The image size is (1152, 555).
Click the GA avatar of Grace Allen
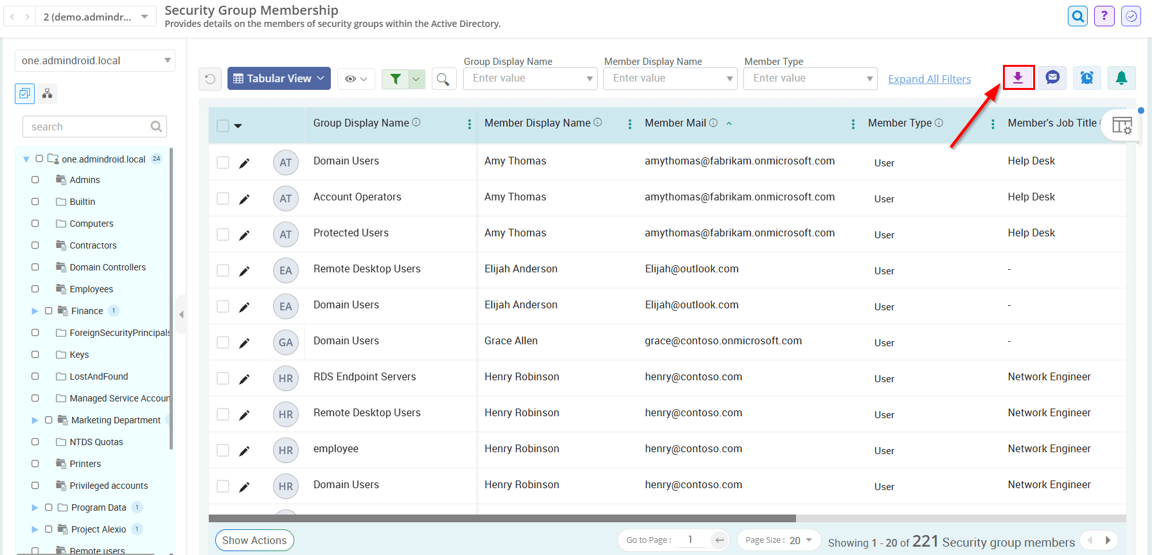[286, 342]
